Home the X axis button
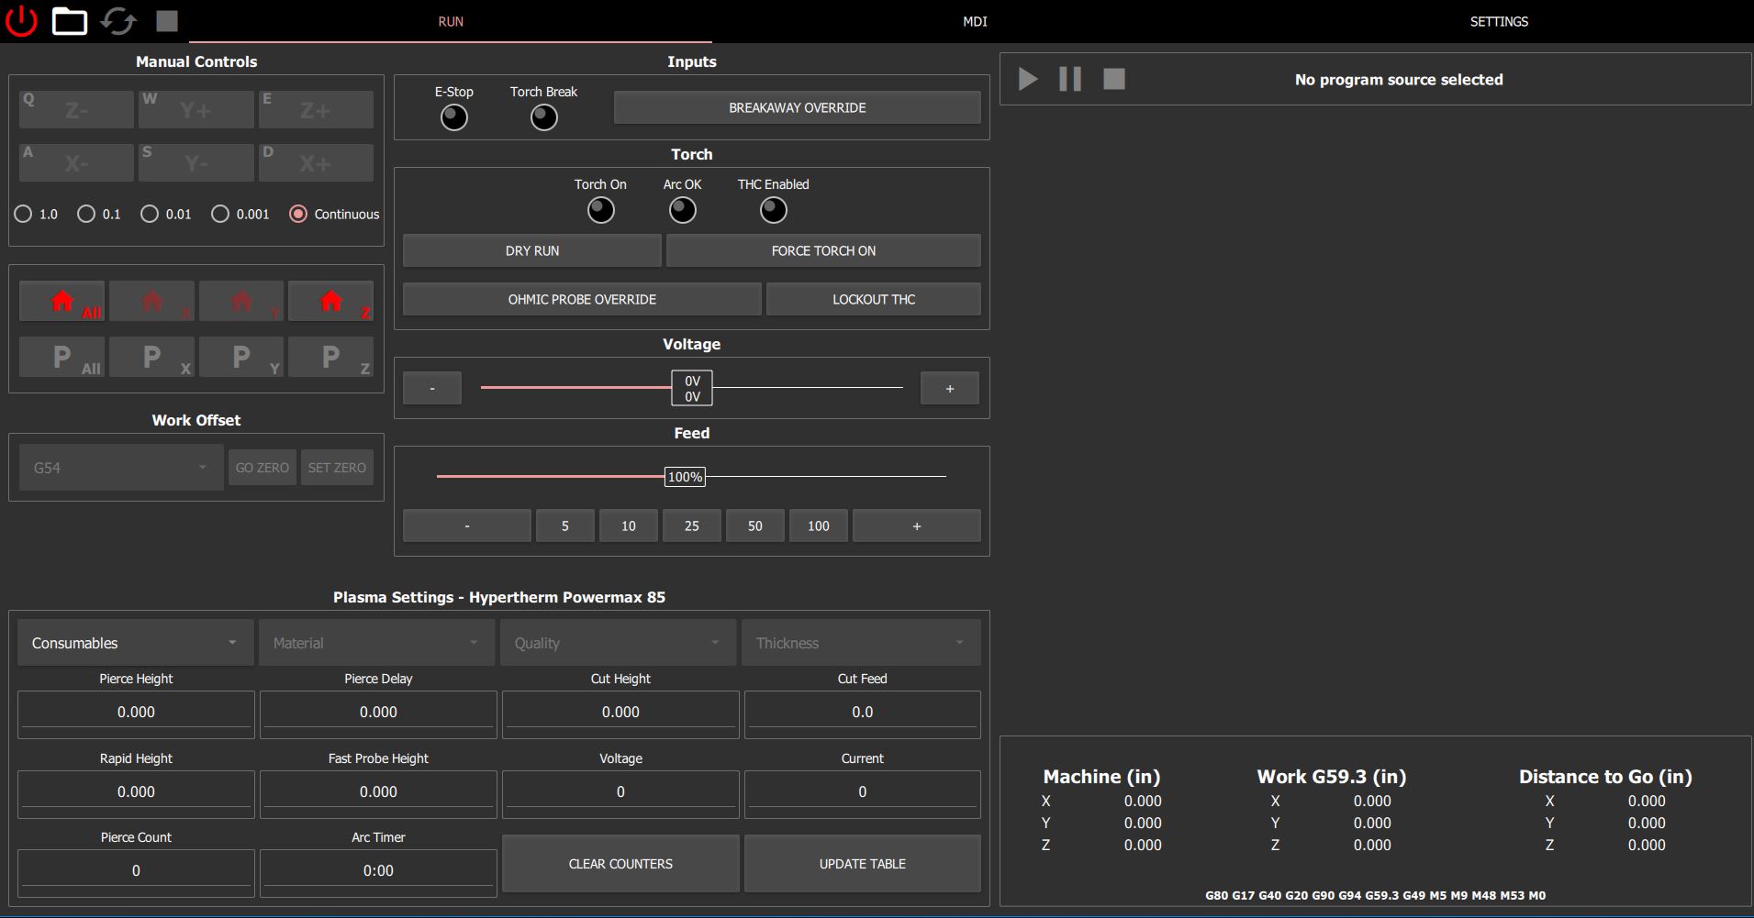The height and width of the screenshot is (918, 1754). click(151, 301)
